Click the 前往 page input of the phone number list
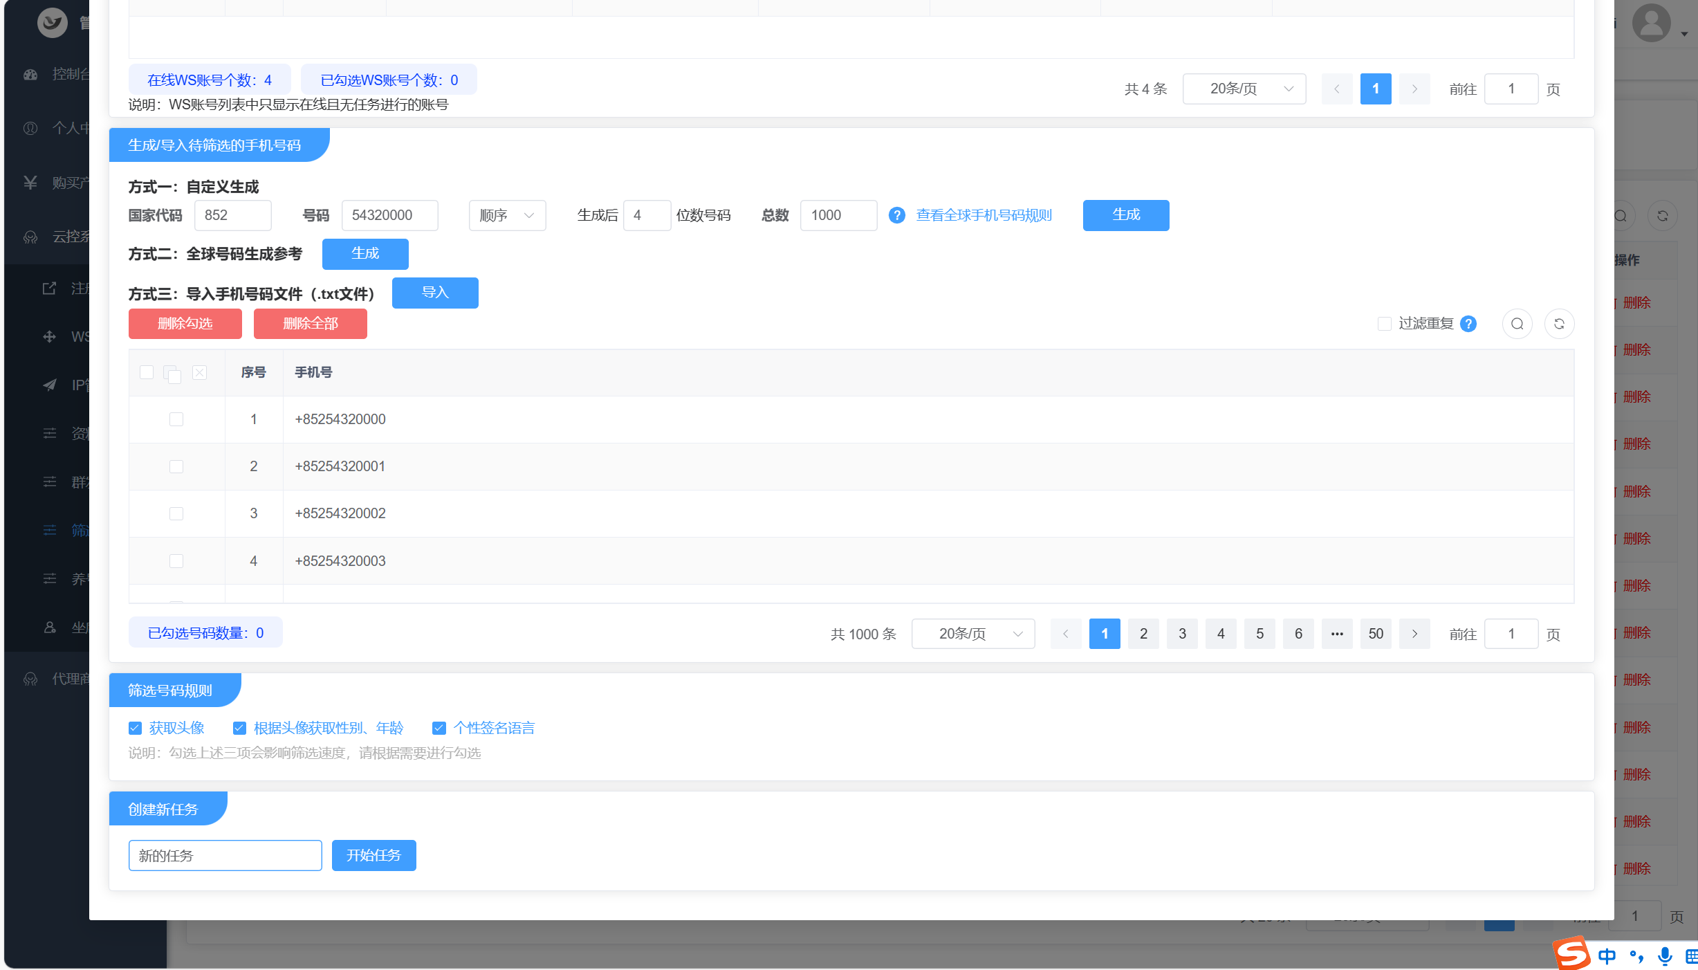Viewport: 1698px width, 970px height. (1511, 634)
